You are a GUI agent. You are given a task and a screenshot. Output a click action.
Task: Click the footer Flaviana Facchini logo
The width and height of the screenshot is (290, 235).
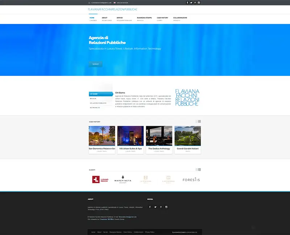pyautogui.click(x=185, y=232)
